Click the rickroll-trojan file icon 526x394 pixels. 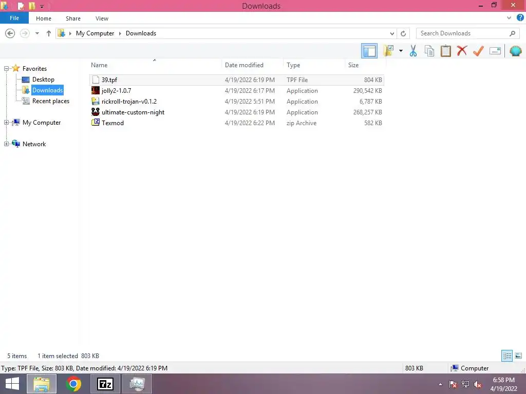[x=95, y=101]
